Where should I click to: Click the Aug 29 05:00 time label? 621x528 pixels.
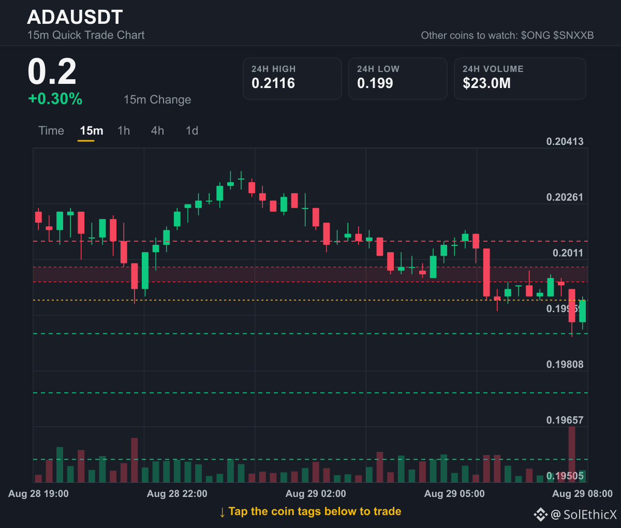click(x=454, y=494)
